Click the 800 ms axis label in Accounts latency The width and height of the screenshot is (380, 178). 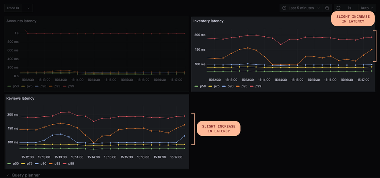13,42
